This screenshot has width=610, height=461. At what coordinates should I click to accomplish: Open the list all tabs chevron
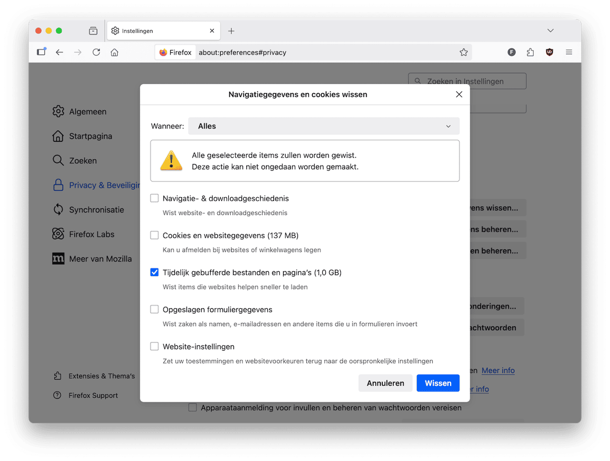tap(550, 31)
